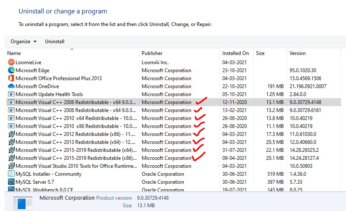Click the Visual Studio 2010 Tools for Office icon
The height and width of the screenshot is (211, 346).
point(11,166)
